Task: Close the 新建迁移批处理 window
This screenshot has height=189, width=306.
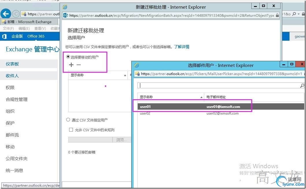Action: pos(274,6)
